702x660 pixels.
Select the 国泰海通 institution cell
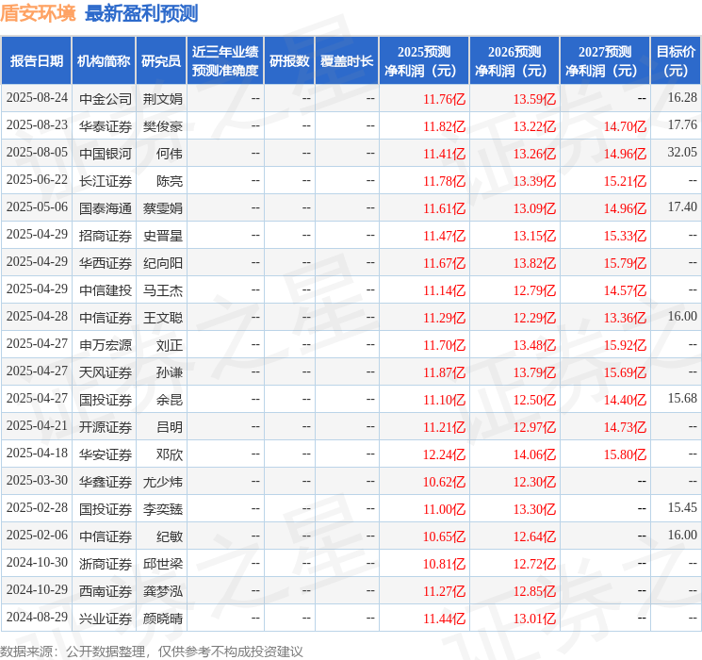tap(106, 208)
